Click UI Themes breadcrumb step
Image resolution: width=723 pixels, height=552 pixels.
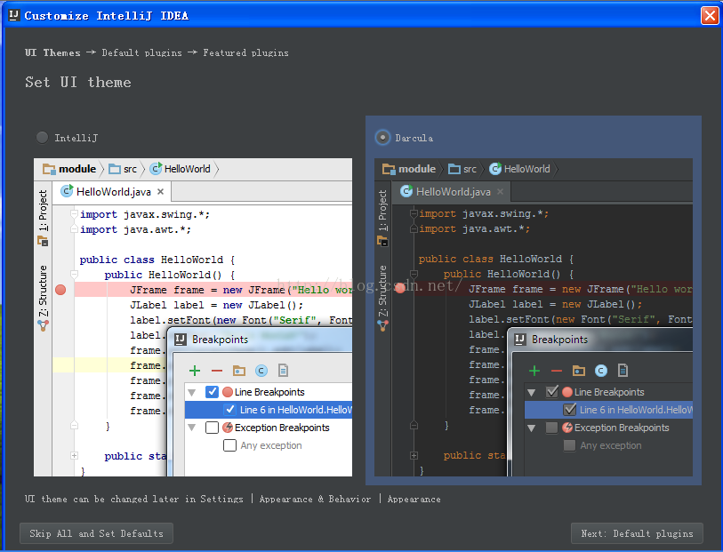click(x=52, y=52)
